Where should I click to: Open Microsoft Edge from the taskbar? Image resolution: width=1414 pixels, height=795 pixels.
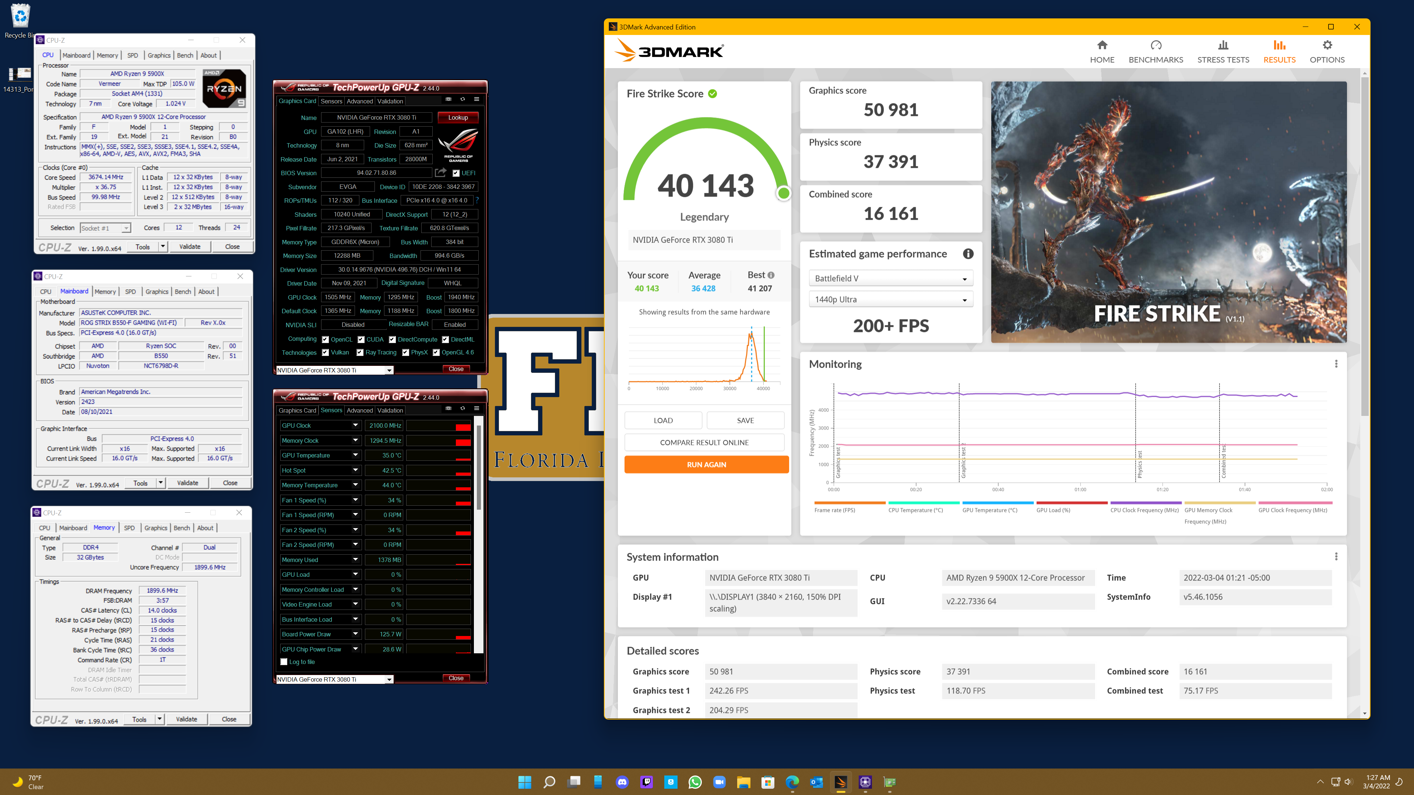(x=792, y=782)
